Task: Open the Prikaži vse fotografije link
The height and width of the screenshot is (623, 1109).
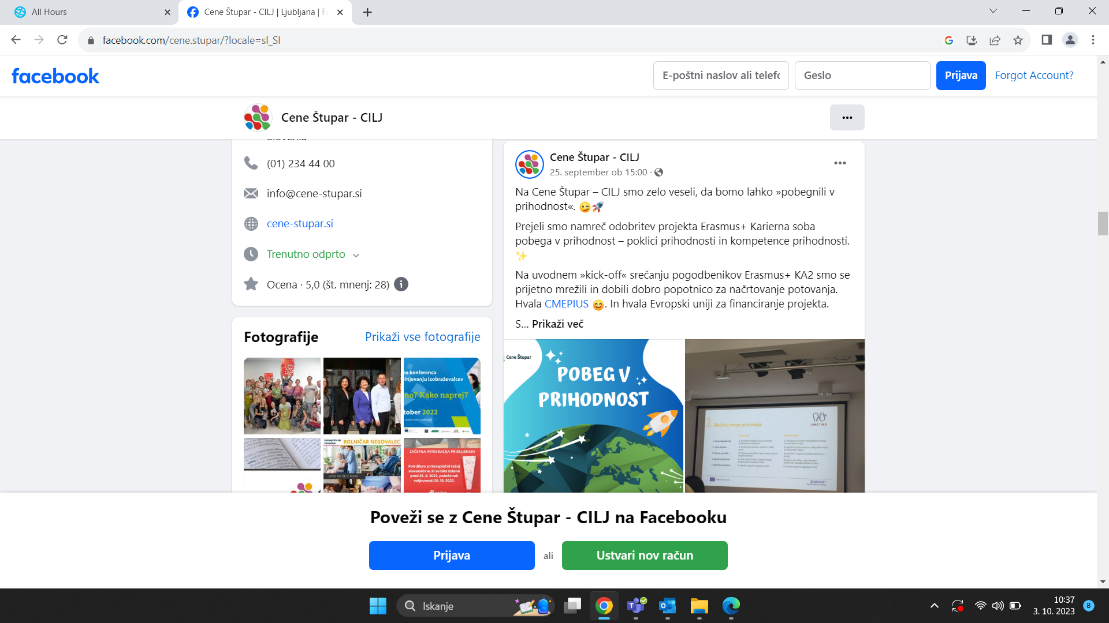Action: point(422,337)
